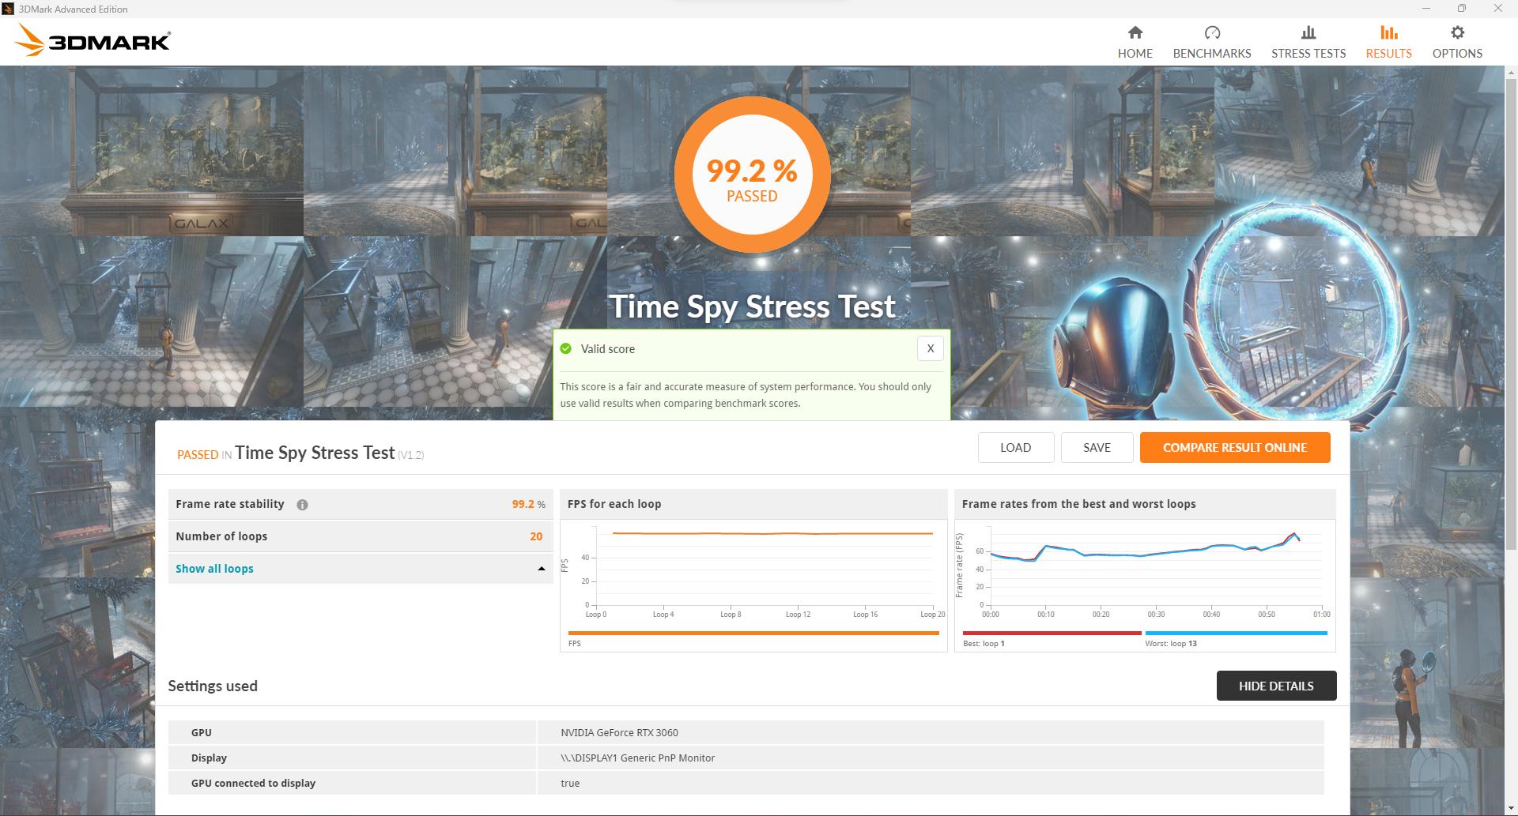Click the 3DMark Advanced Edition title bar icon
Viewport: 1518px width, 816px height.
pyautogui.click(x=8, y=9)
